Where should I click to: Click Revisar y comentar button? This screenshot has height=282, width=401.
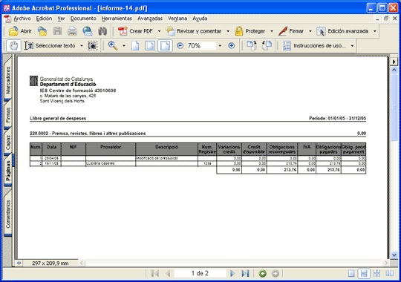[194, 31]
